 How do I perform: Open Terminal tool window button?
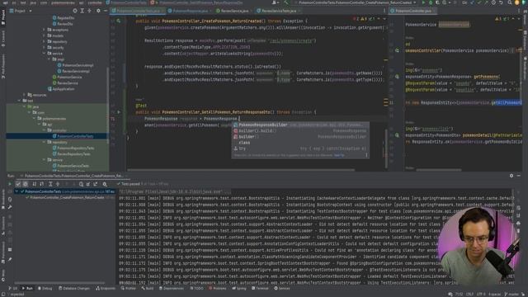pos(261,289)
